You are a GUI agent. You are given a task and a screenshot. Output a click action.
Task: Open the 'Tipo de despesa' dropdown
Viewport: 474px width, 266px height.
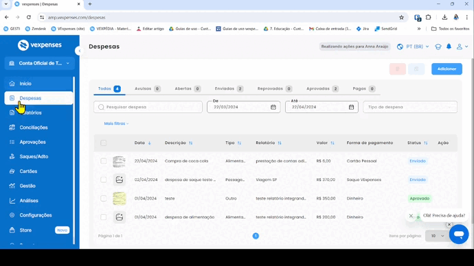[x=410, y=107]
